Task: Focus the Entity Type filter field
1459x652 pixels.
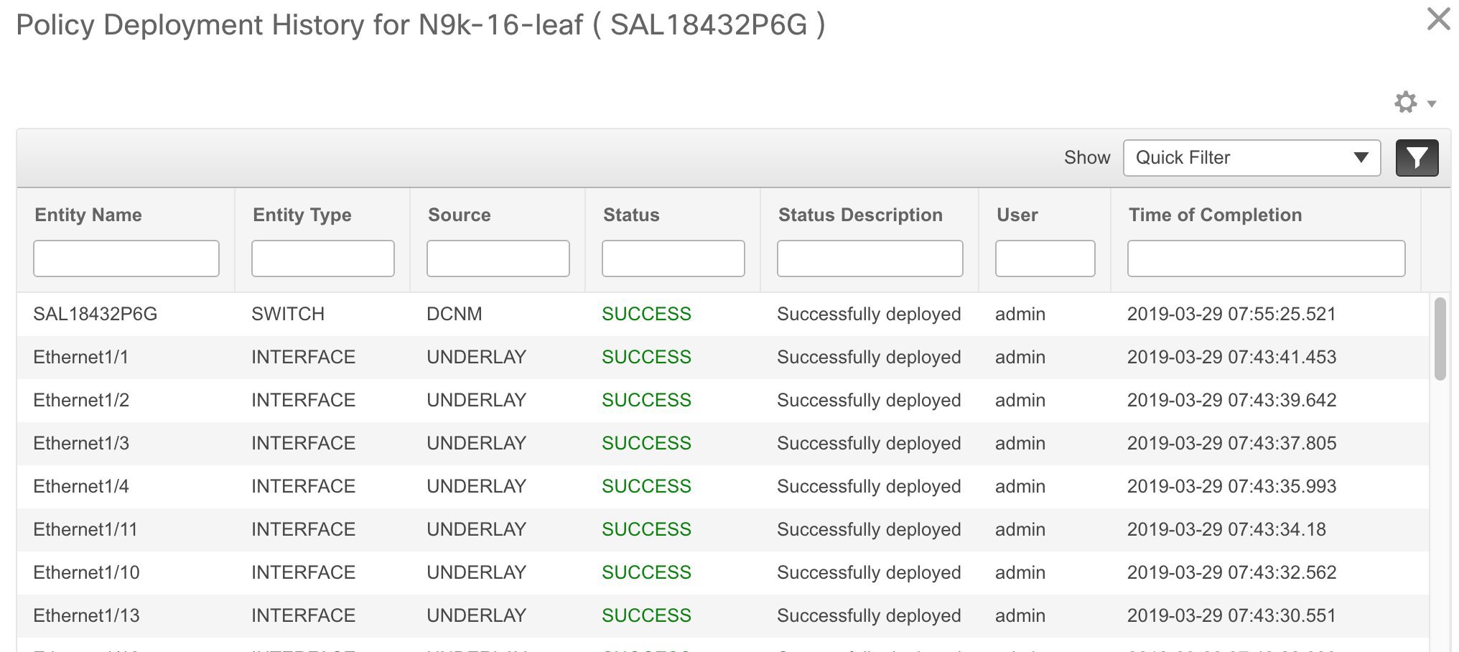Action: point(323,259)
